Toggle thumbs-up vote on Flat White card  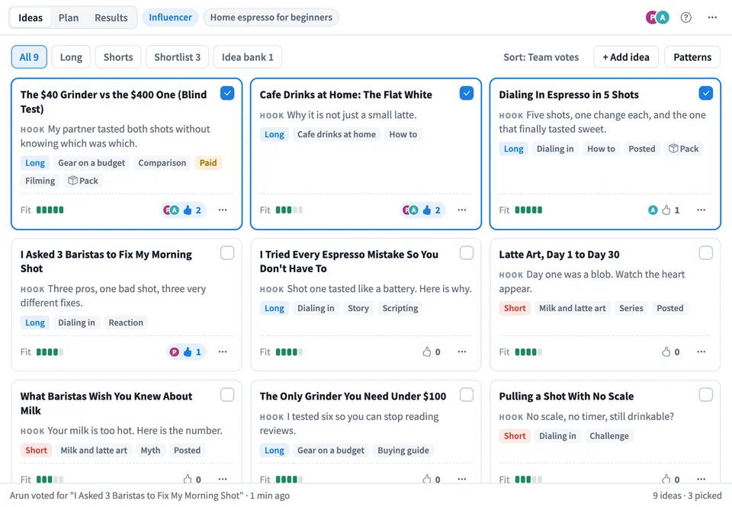432,210
